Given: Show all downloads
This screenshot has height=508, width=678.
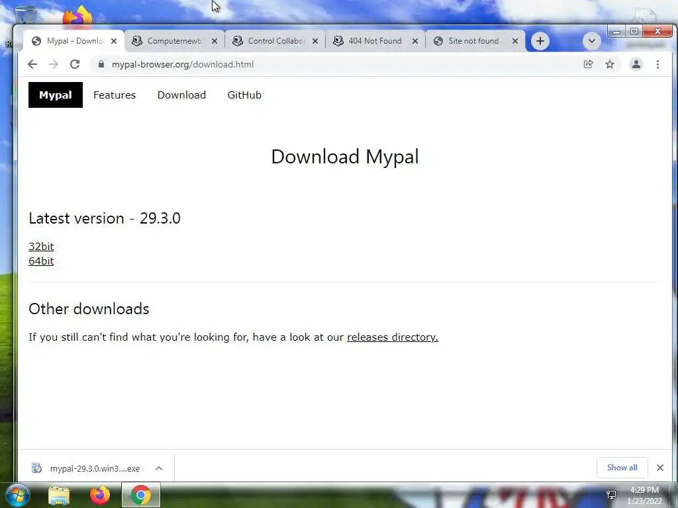Looking at the screenshot, I should 622,468.
